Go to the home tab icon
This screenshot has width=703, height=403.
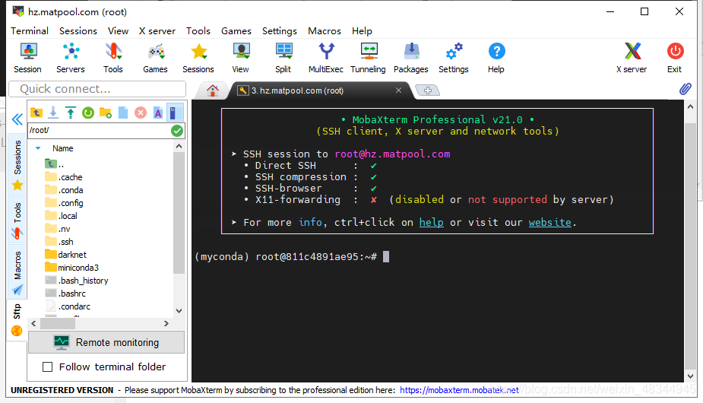tap(213, 90)
